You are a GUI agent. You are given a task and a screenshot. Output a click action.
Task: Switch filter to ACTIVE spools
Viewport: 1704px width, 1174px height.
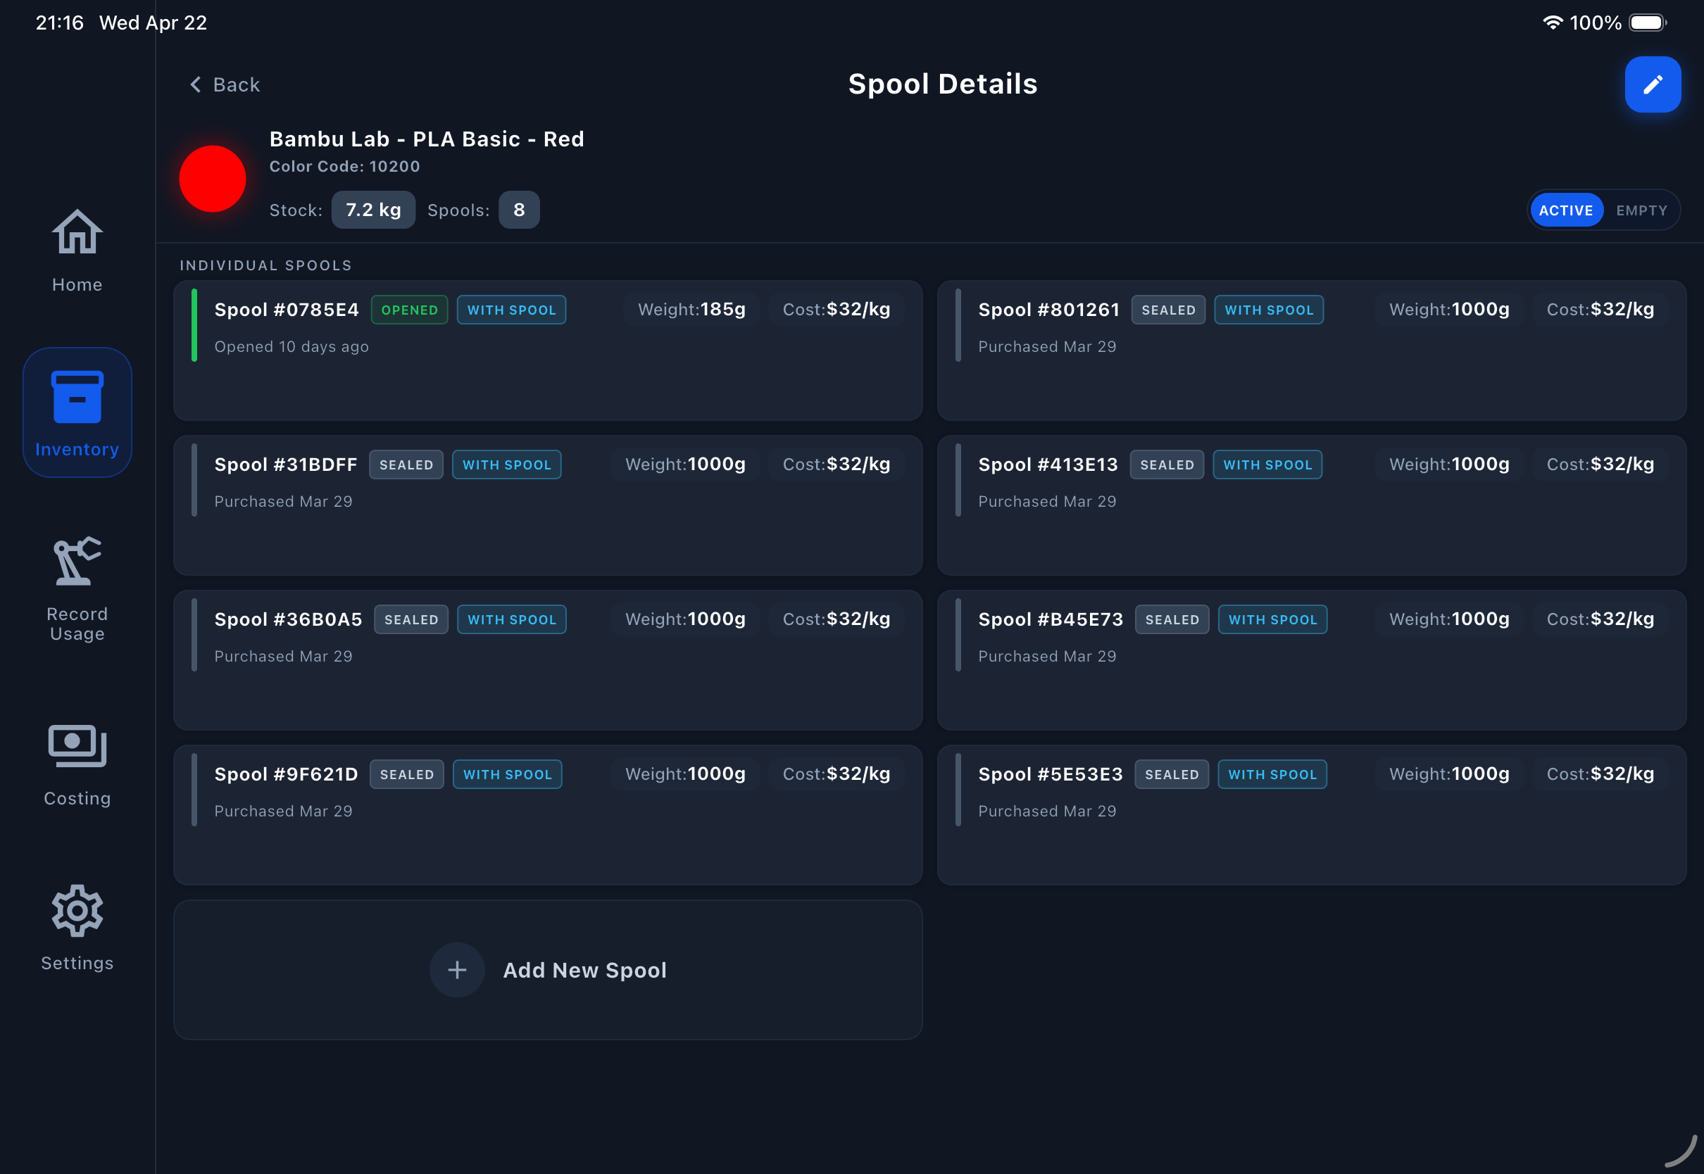tap(1565, 210)
